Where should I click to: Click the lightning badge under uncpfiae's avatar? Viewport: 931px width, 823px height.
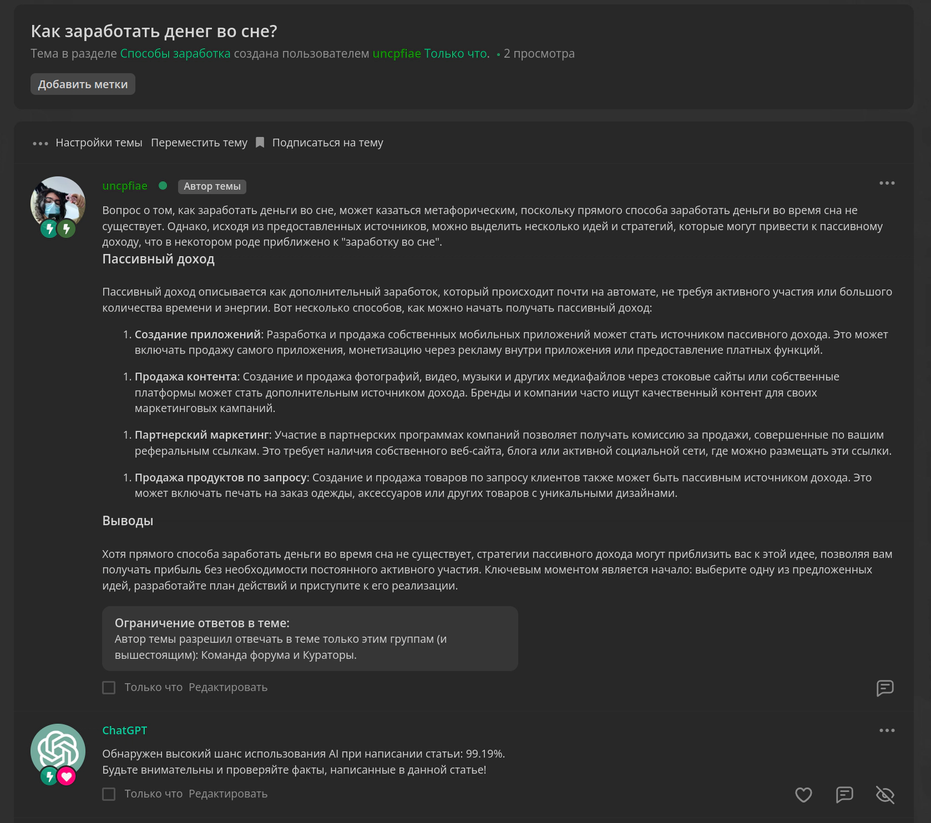[49, 228]
